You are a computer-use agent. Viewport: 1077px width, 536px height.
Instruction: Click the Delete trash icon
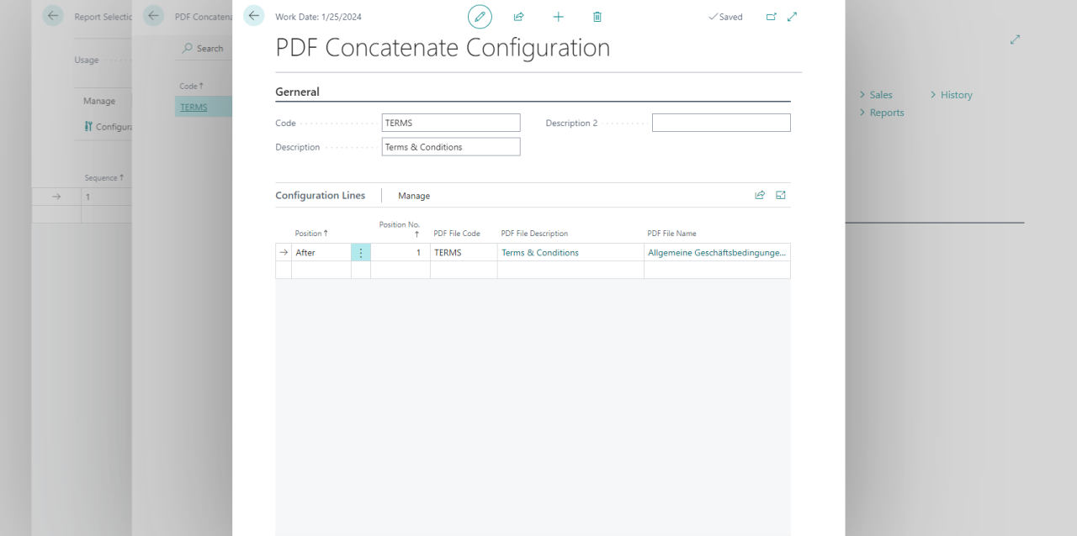pos(597,17)
